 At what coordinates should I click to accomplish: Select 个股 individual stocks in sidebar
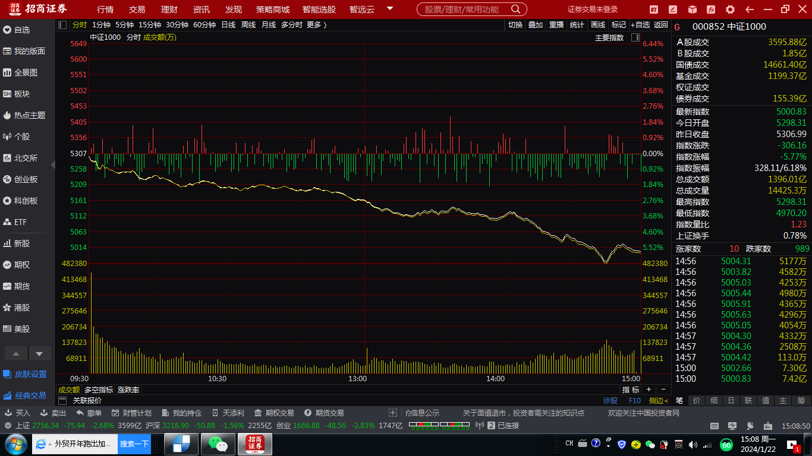tap(17, 137)
